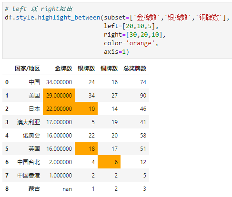This screenshot has width=232, height=197.
Task: Click the bronze value 27 in 美国 row
Action: pyautogui.click(x=114, y=96)
